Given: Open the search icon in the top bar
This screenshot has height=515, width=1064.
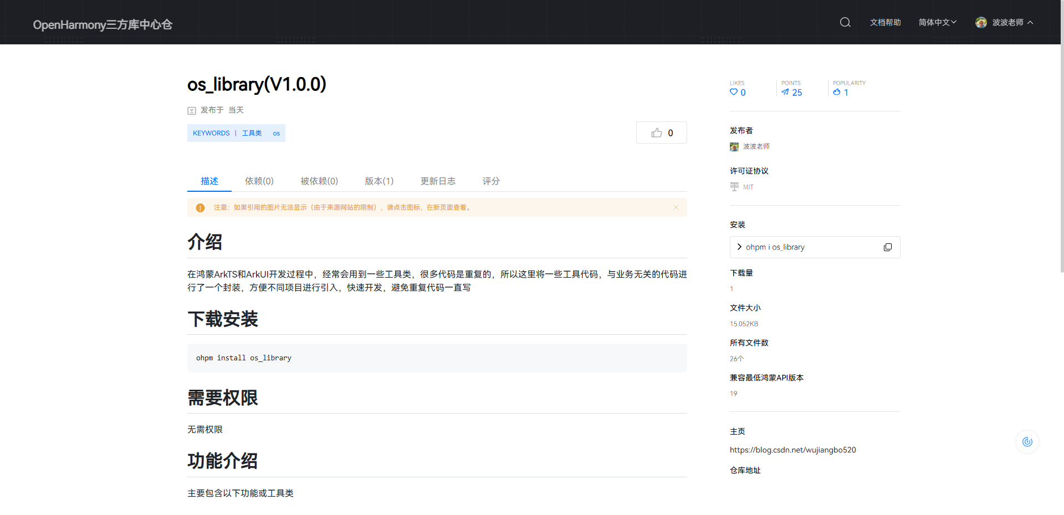Looking at the screenshot, I should (845, 22).
